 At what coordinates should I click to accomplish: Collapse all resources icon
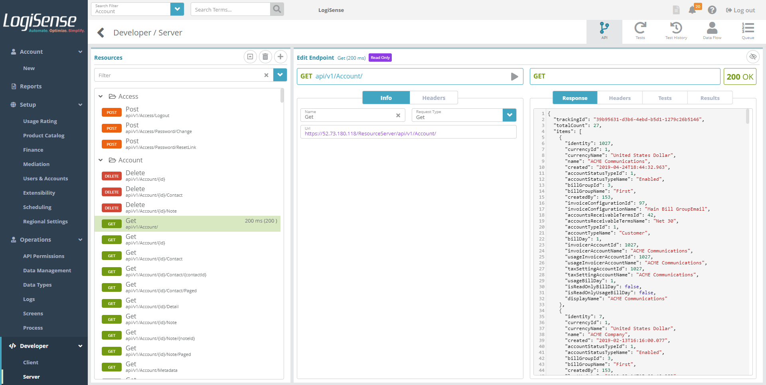click(250, 57)
